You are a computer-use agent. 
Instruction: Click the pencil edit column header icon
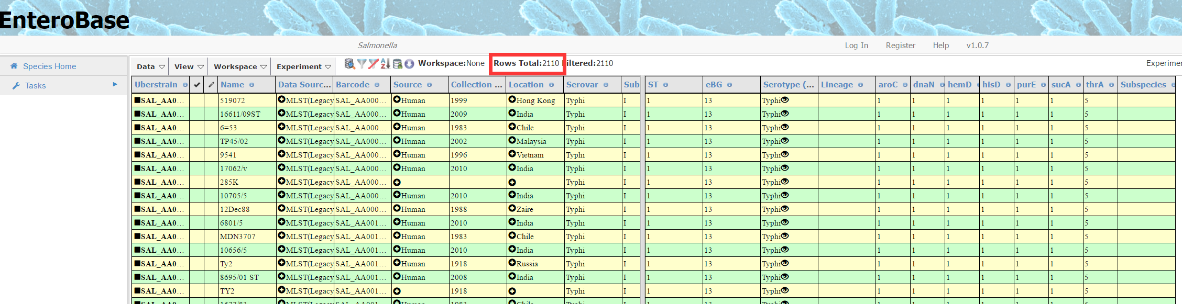tap(211, 85)
